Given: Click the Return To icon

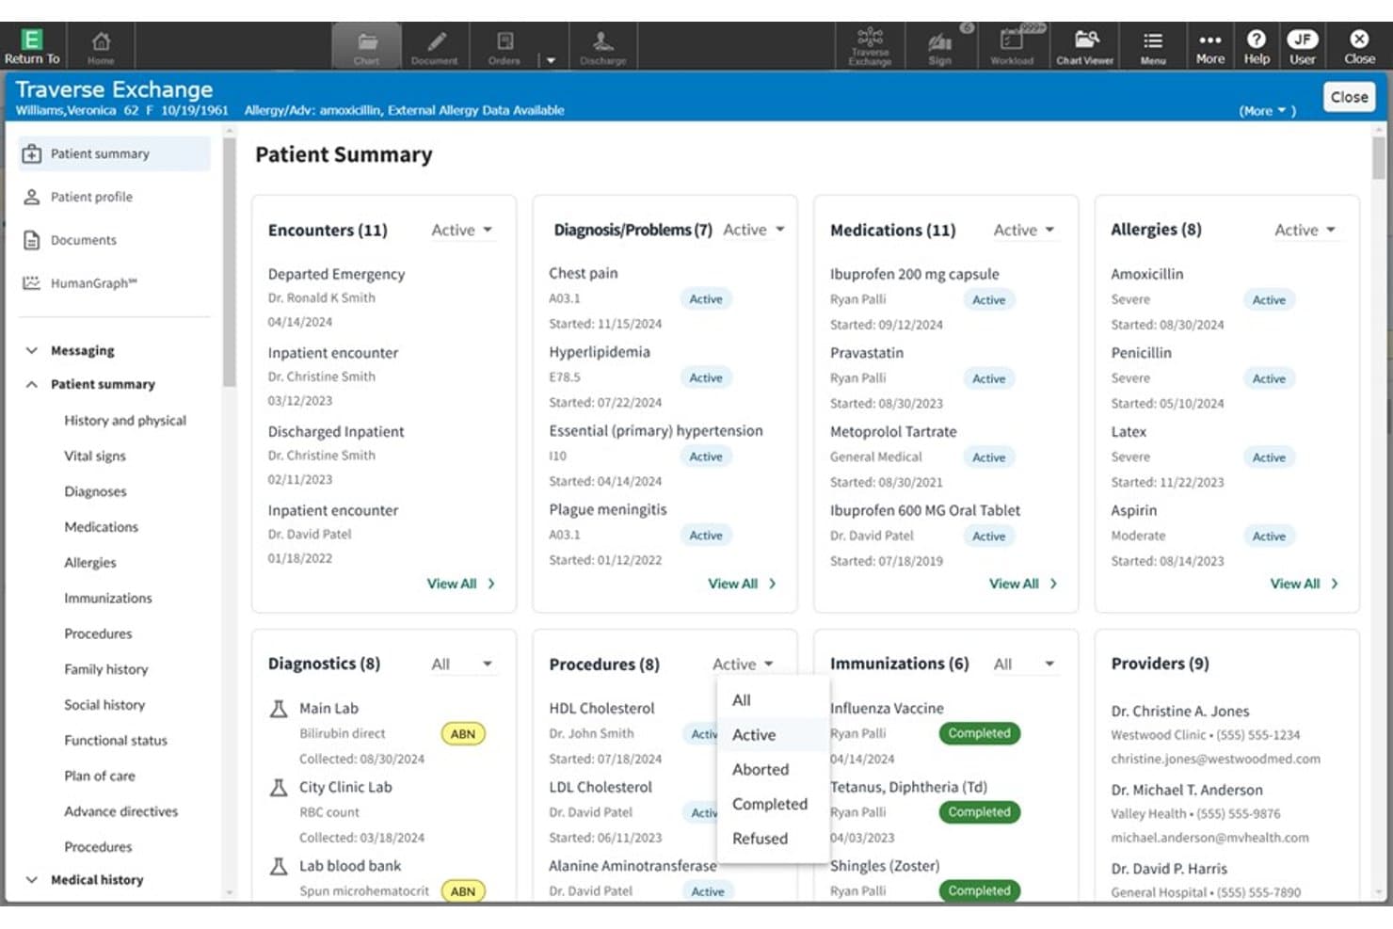Looking at the screenshot, I should pos(32,45).
